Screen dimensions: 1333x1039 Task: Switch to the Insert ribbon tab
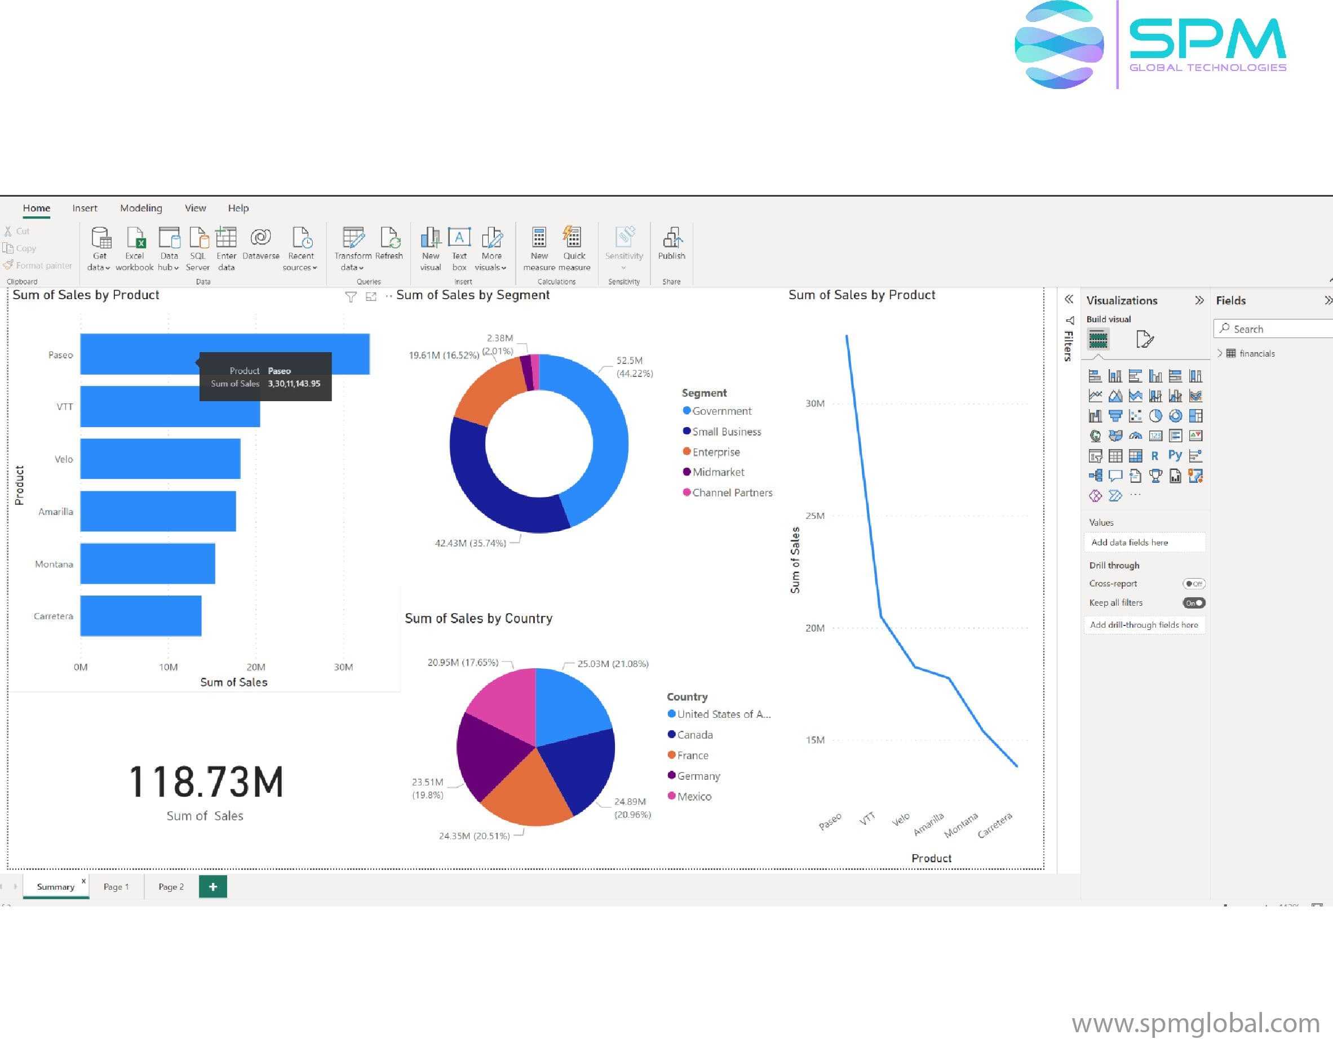85,208
